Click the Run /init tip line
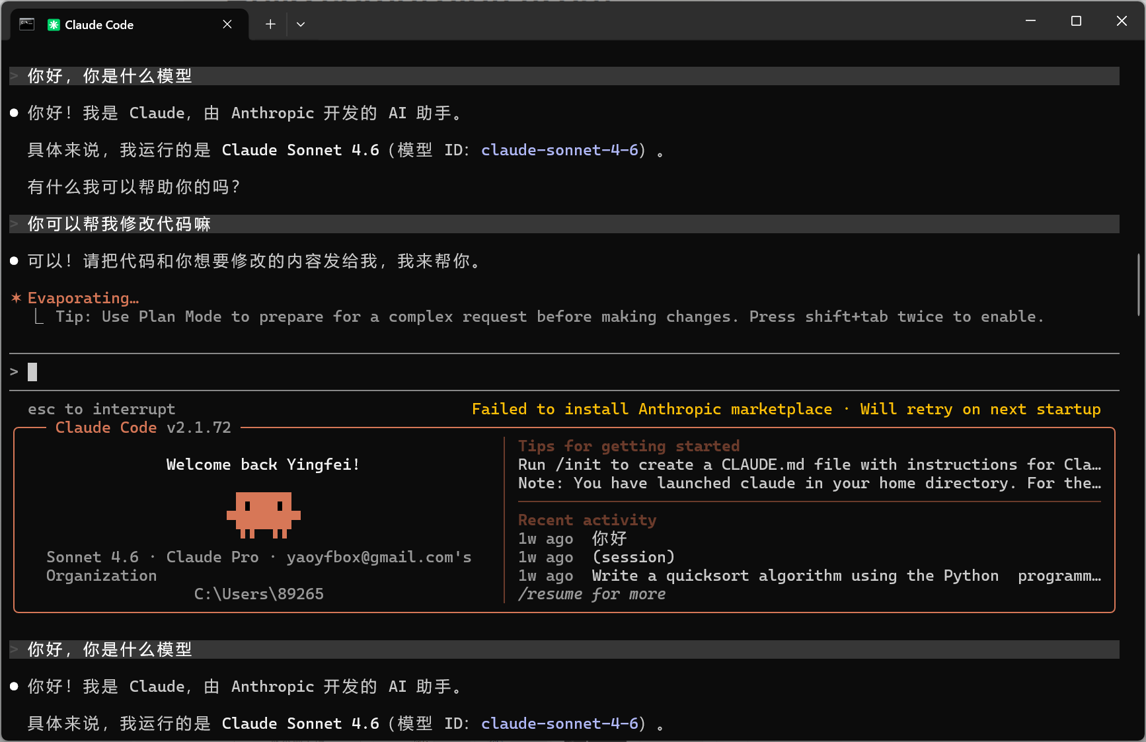Image resolution: width=1146 pixels, height=742 pixels. click(810, 464)
